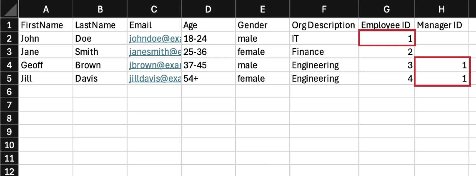Select column D header
This screenshot has width=476, height=176.
point(208,9)
